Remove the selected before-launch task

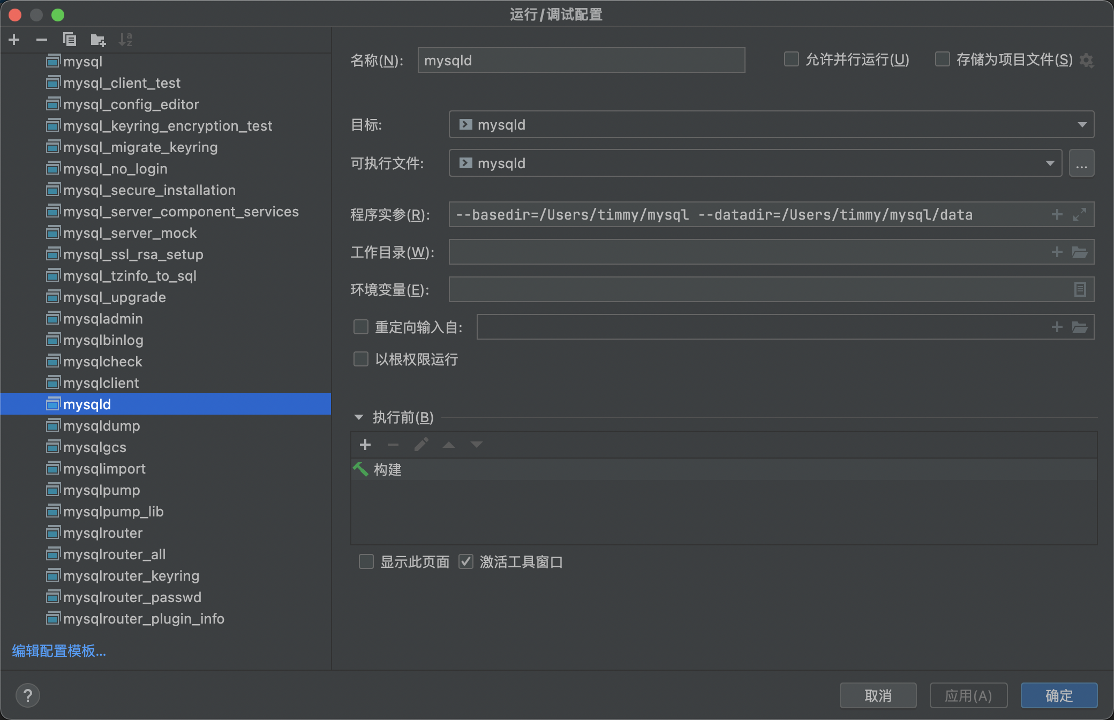[x=393, y=445]
